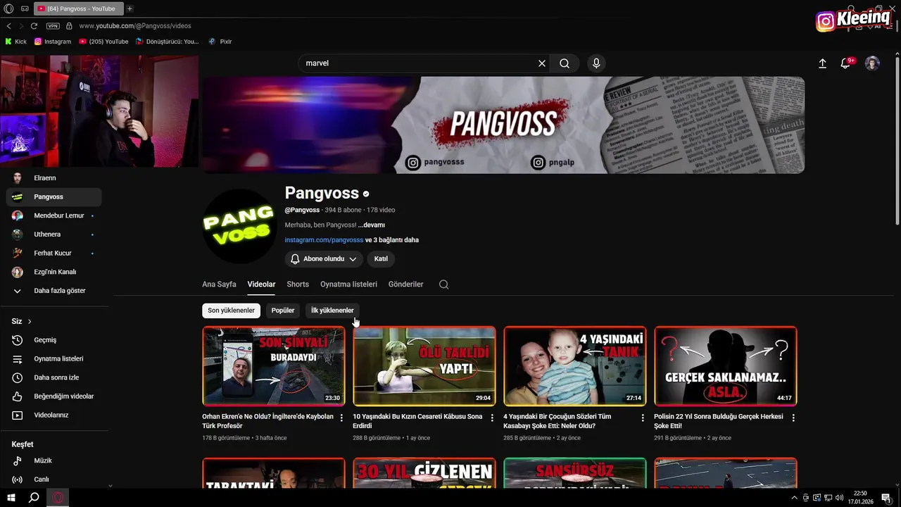901x507 pixels.
Task: Open the YouTube create upload icon
Action: click(822, 63)
